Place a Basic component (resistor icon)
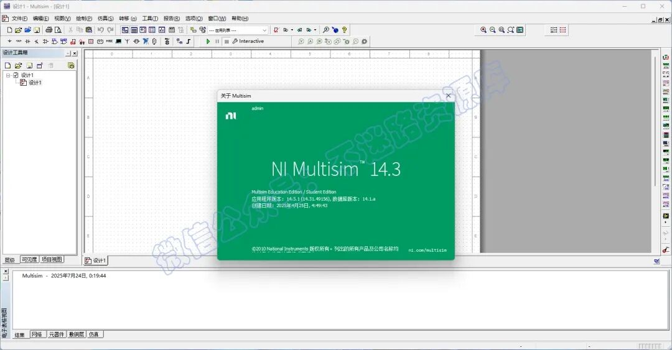This screenshot has width=672, height=350. point(19,42)
